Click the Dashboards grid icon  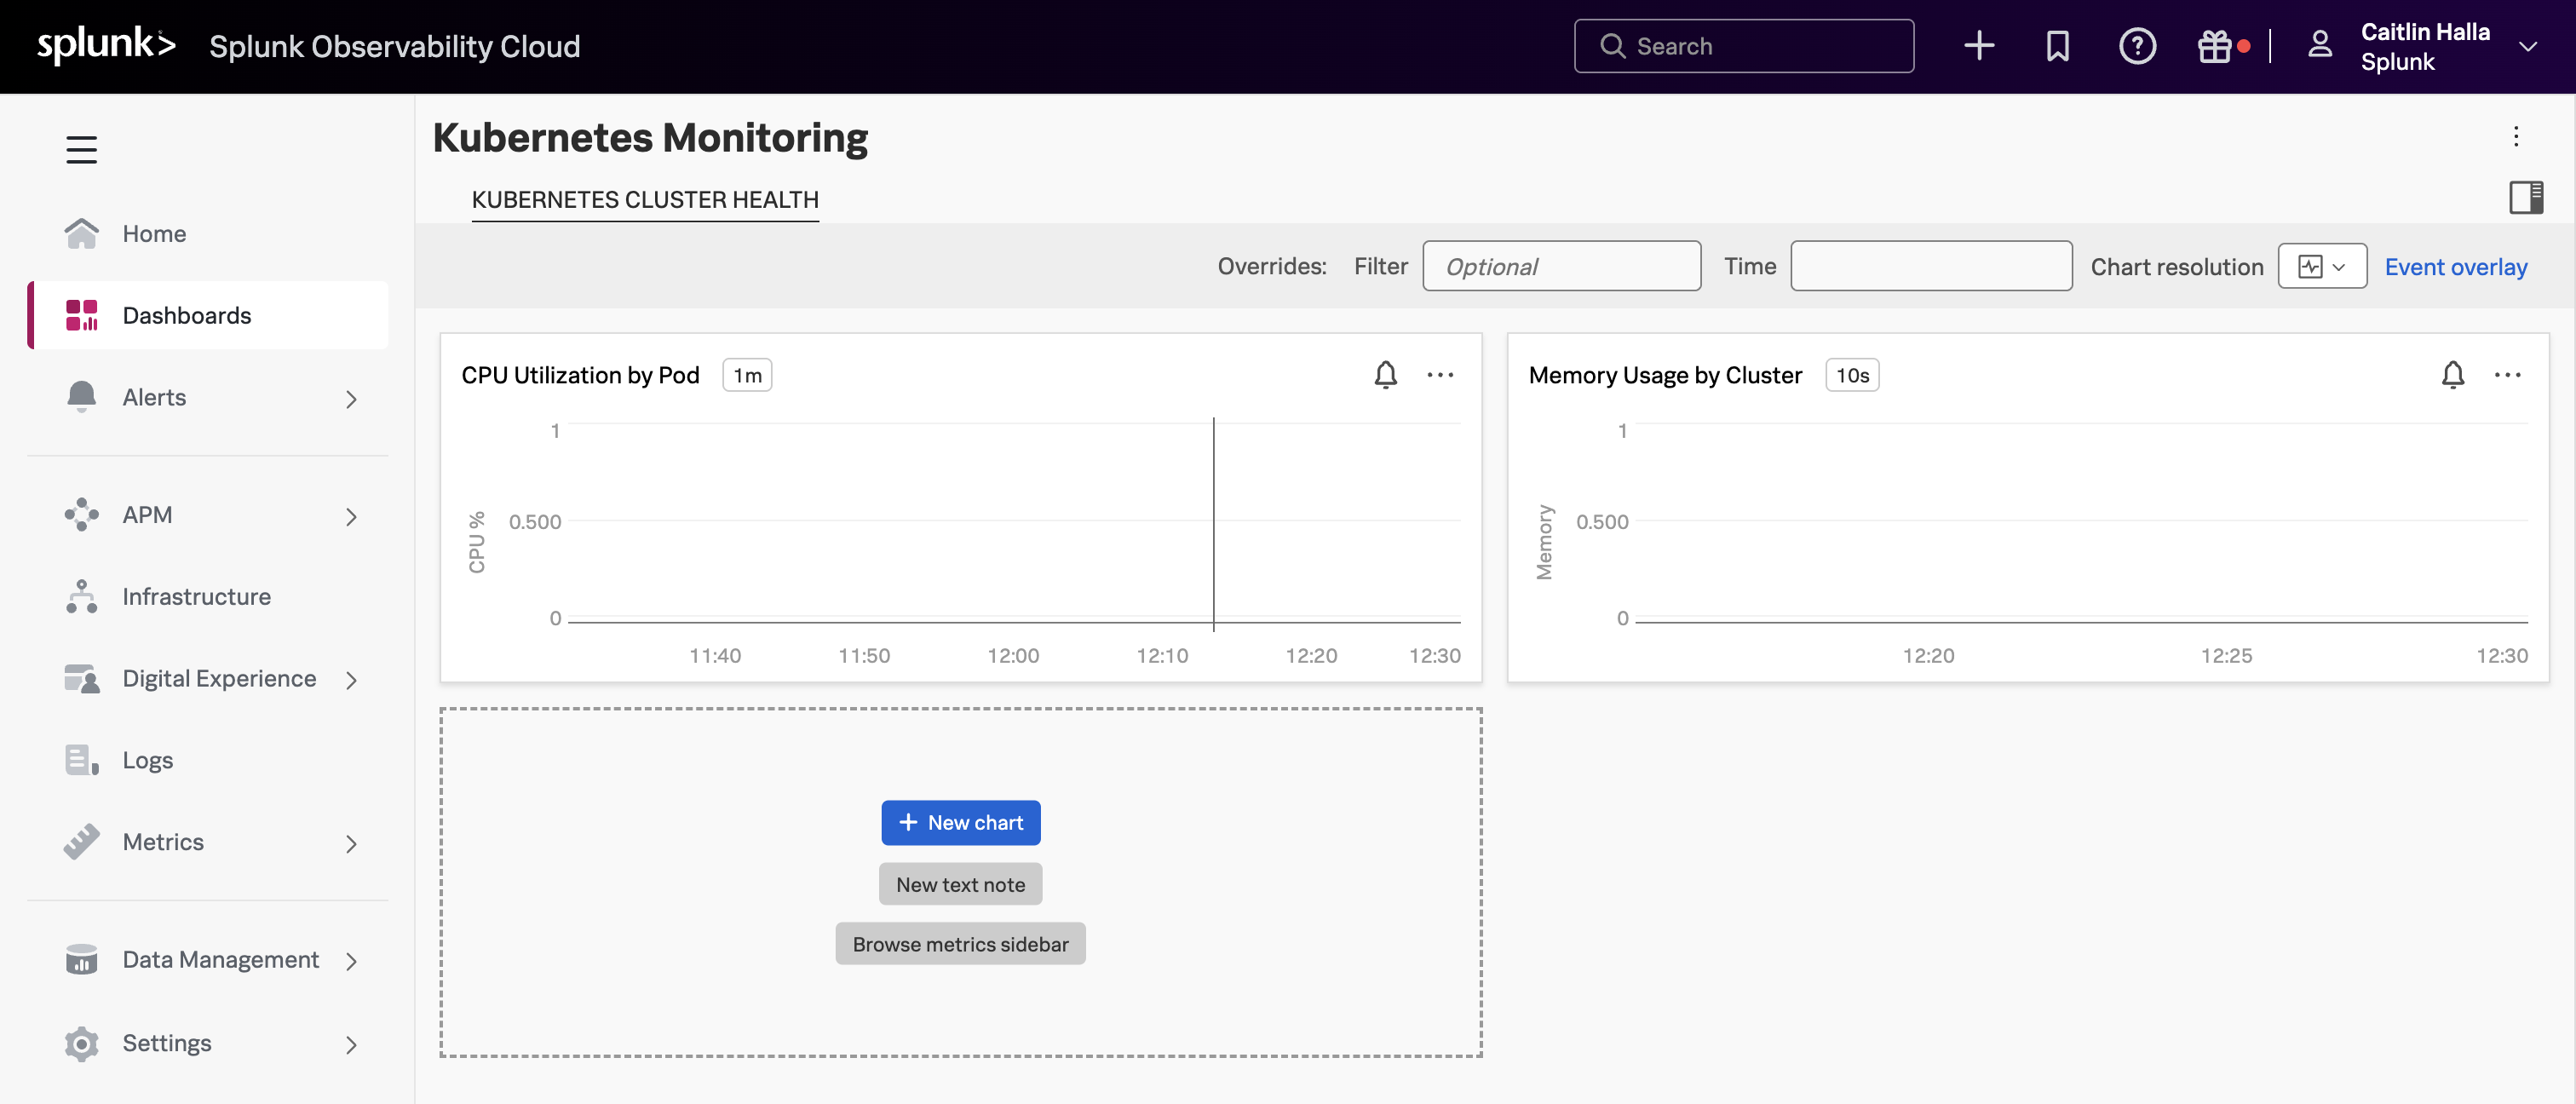coord(82,315)
